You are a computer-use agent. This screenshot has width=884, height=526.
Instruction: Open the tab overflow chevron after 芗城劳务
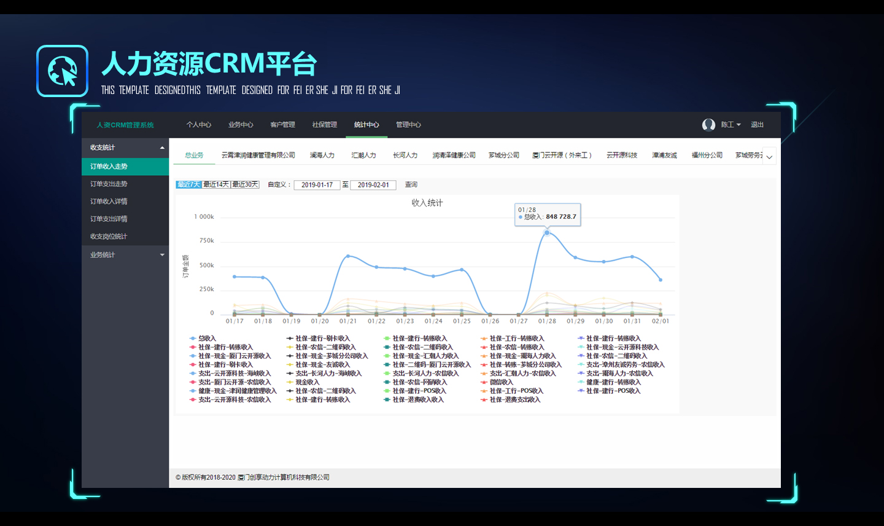[x=769, y=157]
